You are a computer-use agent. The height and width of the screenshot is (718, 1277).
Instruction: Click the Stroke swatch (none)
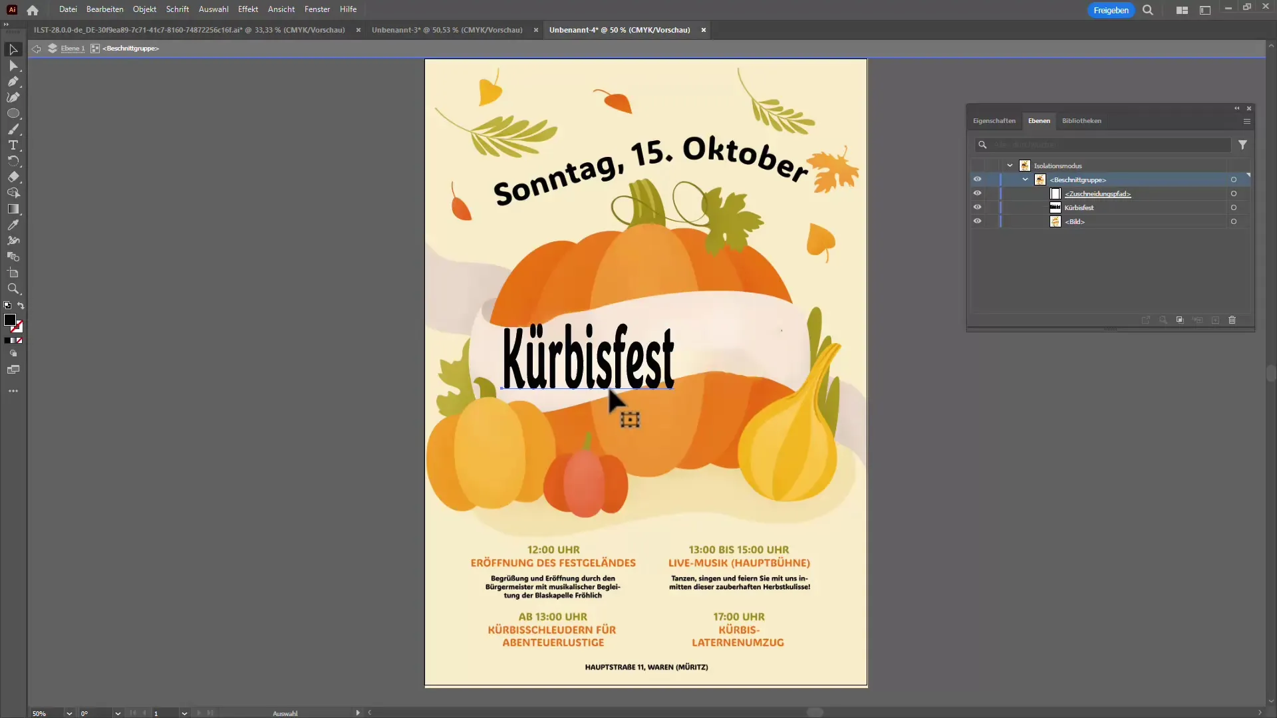click(18, 327)
